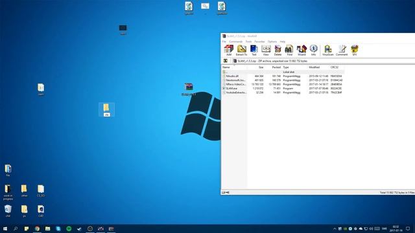This screenshot has height=233, width=415.
Task: Expand the system tray hidden icons chevron
Action: (x=335, y=228)
